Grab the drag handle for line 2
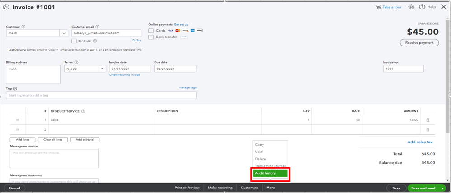 pos(17,129)
